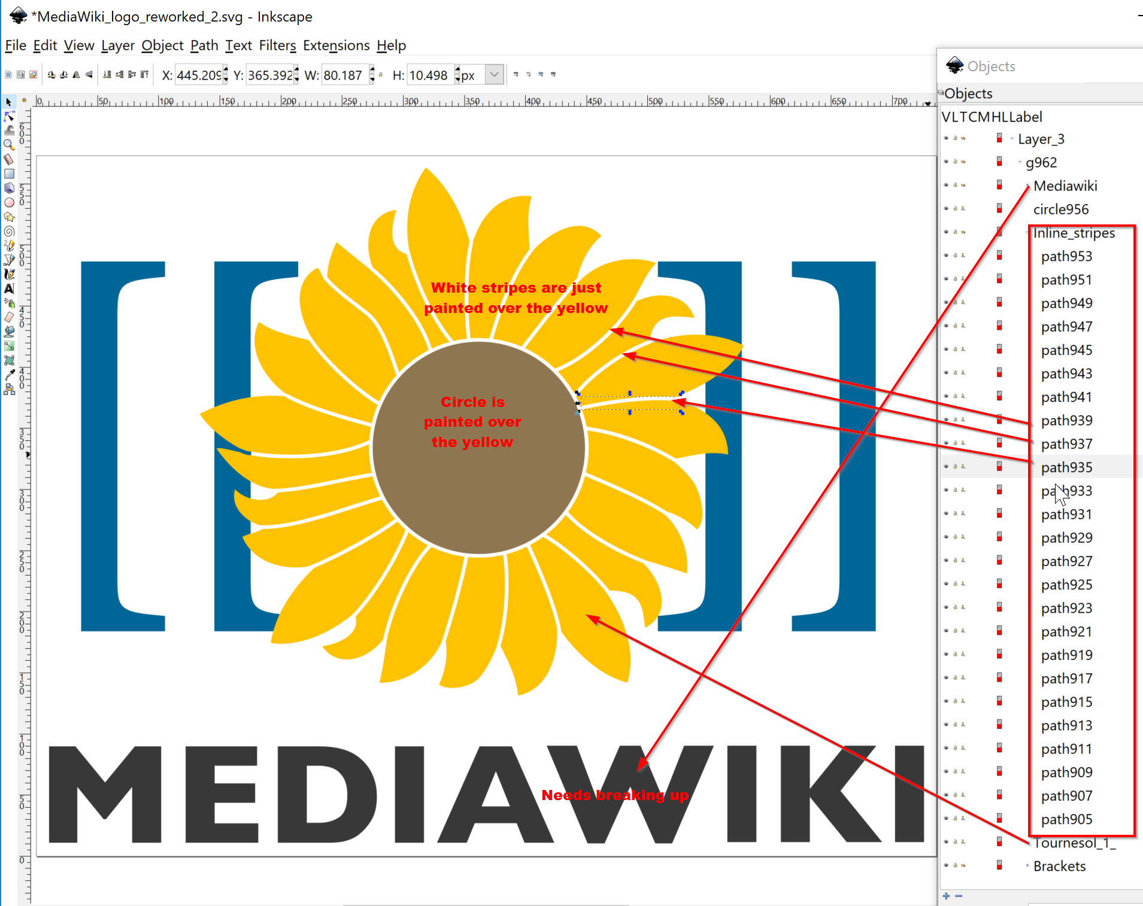The image size is (1143, 906).
Task: Choose the Color picker dropper tool
Action: 9,375
